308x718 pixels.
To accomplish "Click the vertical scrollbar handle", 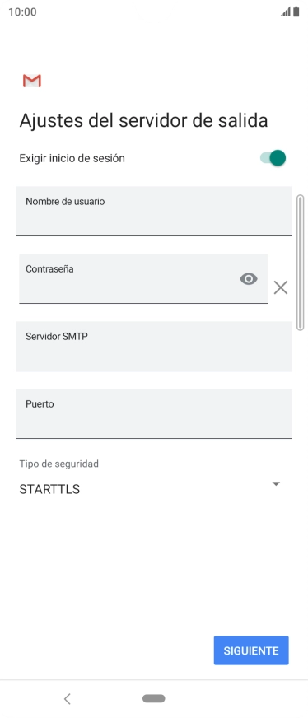I will click(301, 263).
